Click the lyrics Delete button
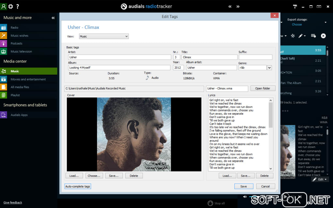333x208 pixels. pyautogui.click(x=264, y=176)
